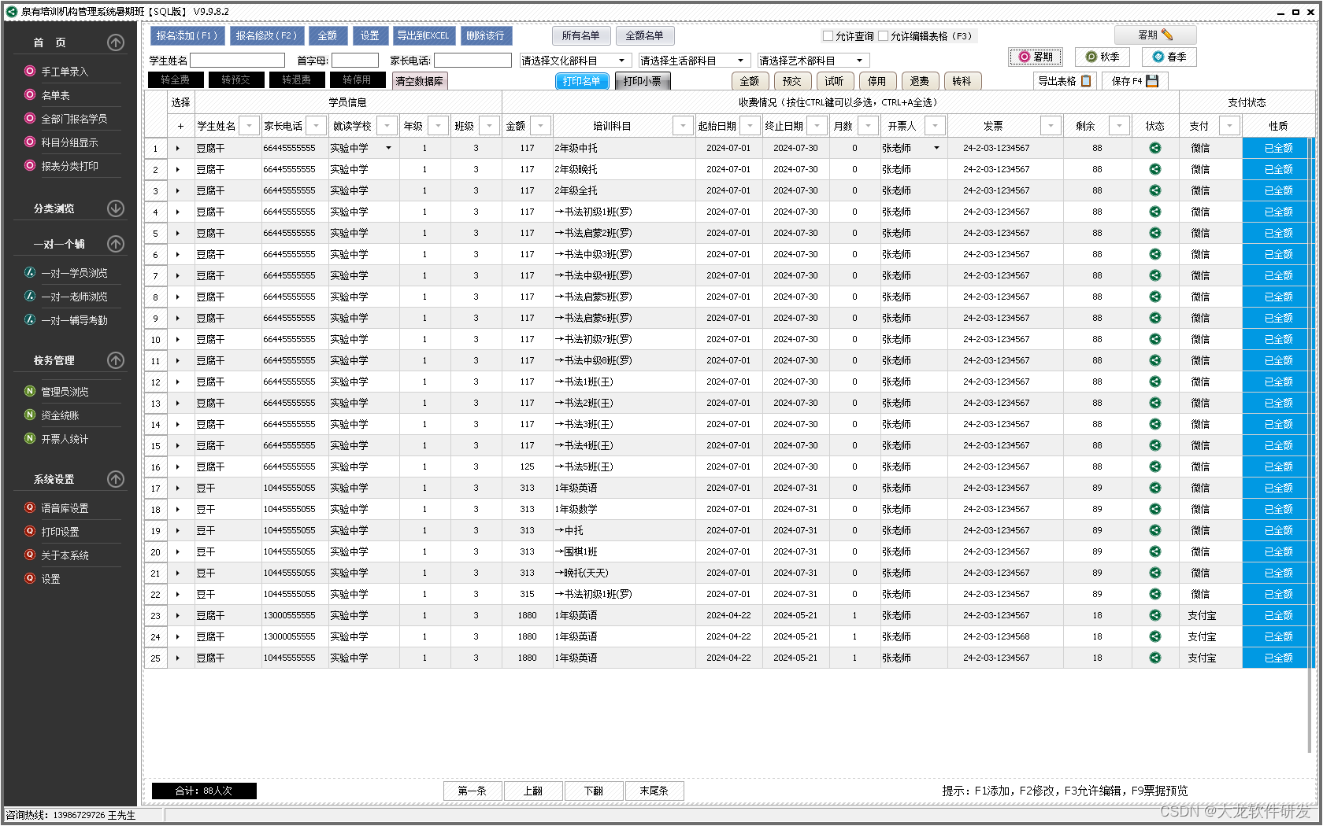1323x826 pixels.
Task: Focus the 首字母 input field
Action: pyautogui.click(x=355, y=61)
